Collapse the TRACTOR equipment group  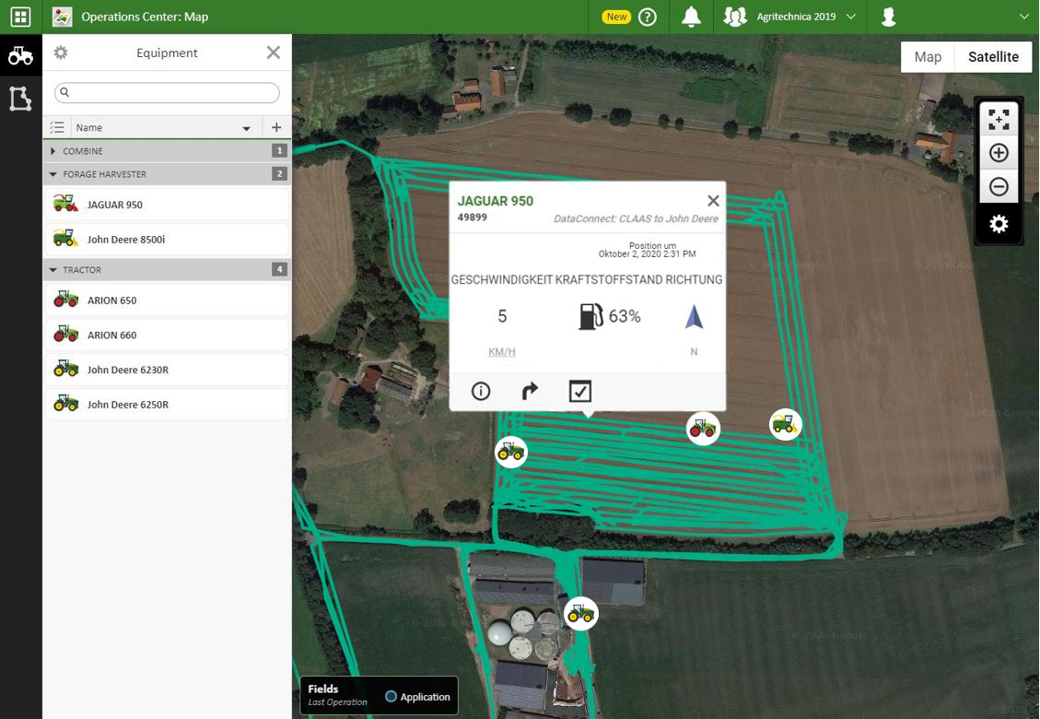[x=53, y=270]
